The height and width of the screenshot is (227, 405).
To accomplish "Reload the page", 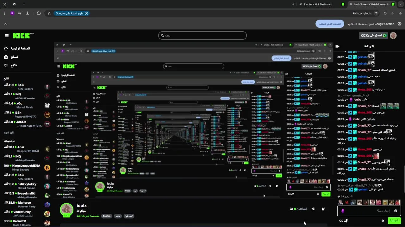I will [x=385, y=13].
